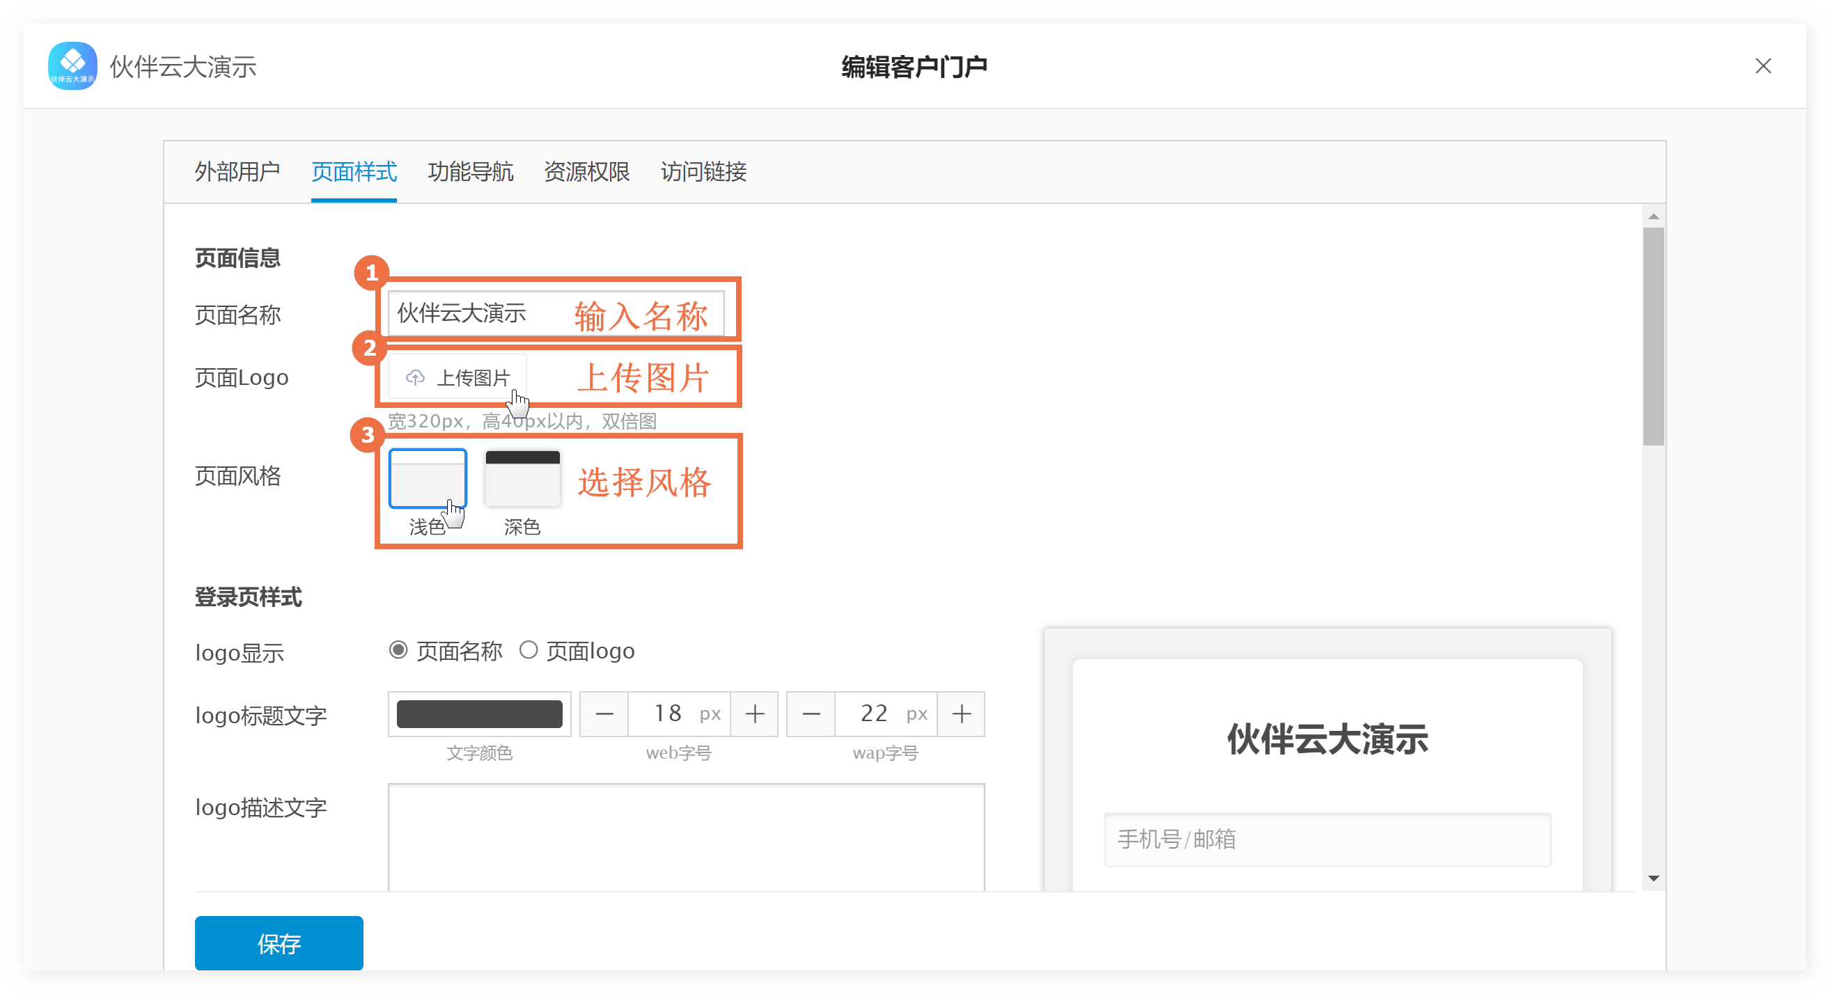Click the scrollbar down arrow
The width and height of the screenshot is (1830, 994).
tap(1654, 878)
